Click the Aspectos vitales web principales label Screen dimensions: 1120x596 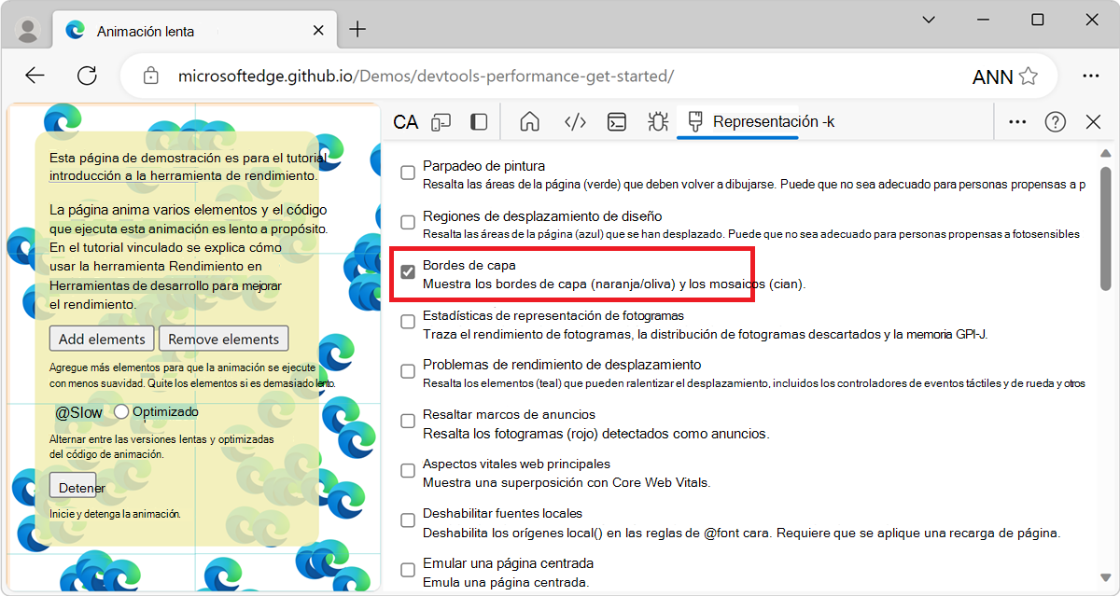pos(516,464)
